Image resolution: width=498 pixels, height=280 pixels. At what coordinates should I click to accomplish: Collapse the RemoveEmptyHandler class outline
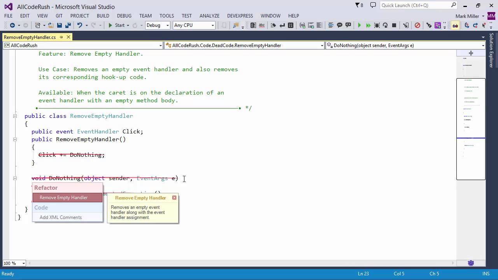pos(15,116)
